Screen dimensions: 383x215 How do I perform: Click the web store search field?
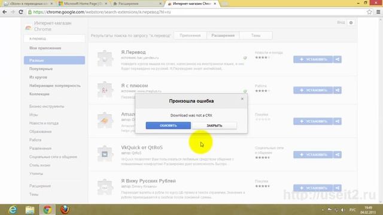[54, 38]
